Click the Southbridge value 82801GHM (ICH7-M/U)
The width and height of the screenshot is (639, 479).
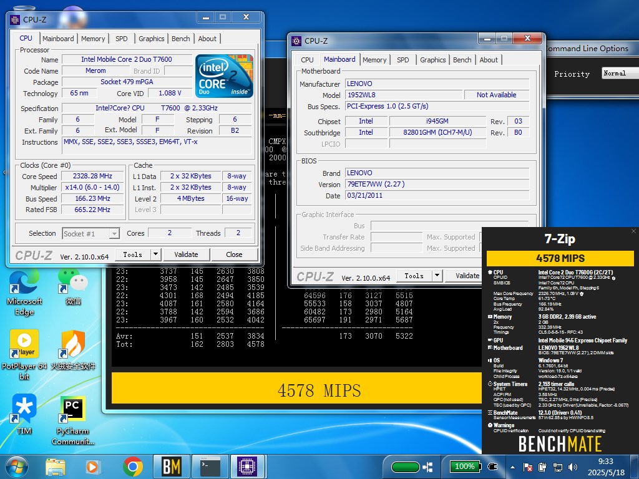(437, 132)
